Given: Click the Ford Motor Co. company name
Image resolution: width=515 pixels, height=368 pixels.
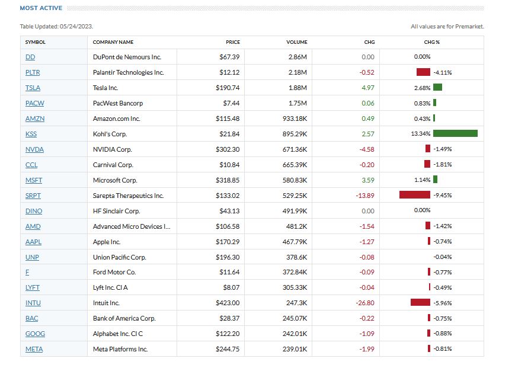Looking at the screenshot, I should click(114, 272).
